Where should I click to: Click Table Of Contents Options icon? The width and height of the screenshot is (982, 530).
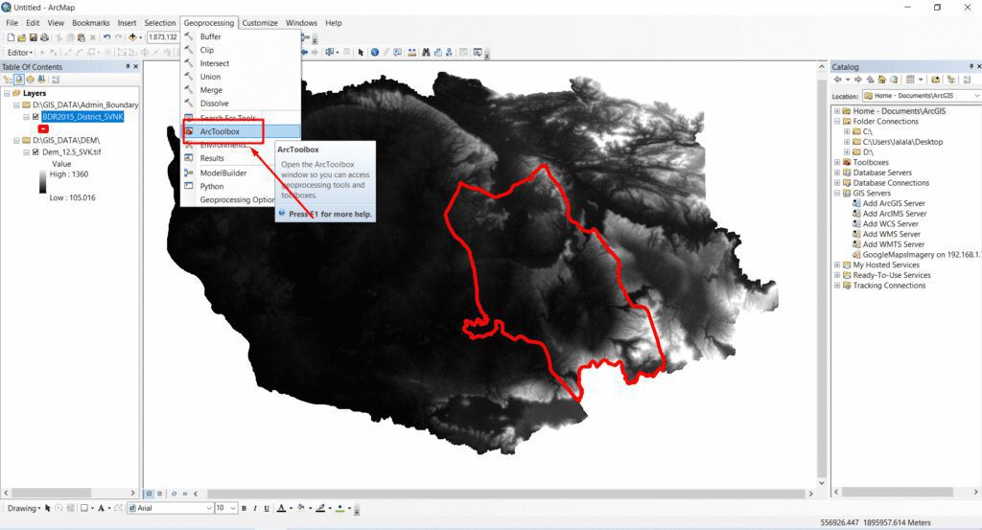[x=55, y=80]
